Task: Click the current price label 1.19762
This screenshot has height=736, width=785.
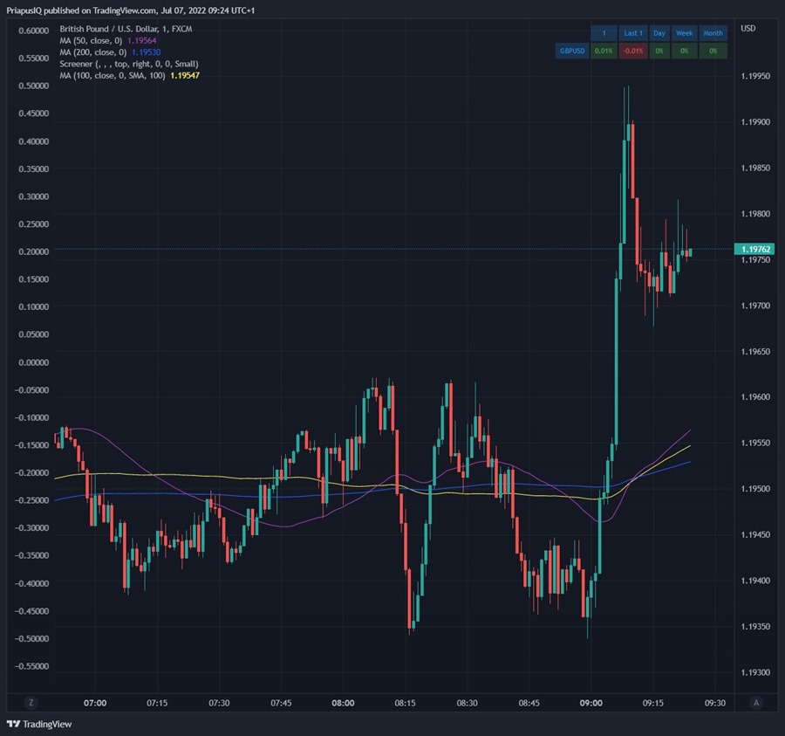Action: click(755, 249)
